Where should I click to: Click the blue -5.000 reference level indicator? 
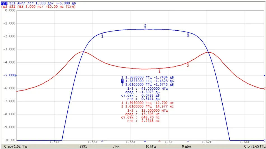[x=10, y=75]
